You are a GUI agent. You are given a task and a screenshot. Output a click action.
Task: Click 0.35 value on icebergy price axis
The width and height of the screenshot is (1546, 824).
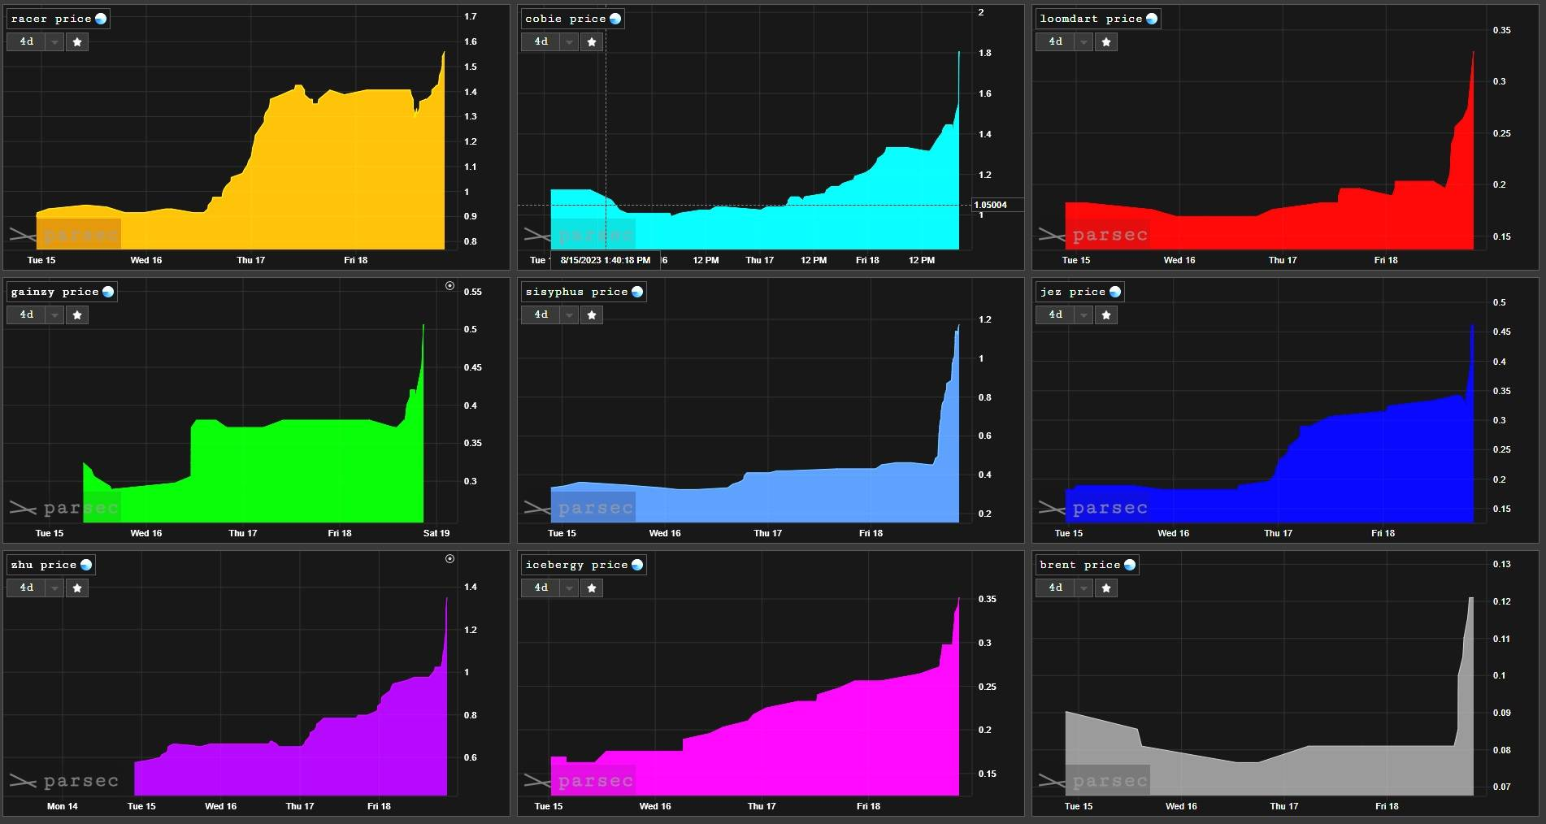(x=987, y=599)
